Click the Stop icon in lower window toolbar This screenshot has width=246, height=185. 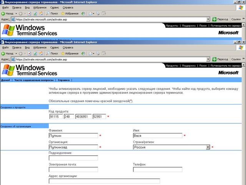click(29, 54)
